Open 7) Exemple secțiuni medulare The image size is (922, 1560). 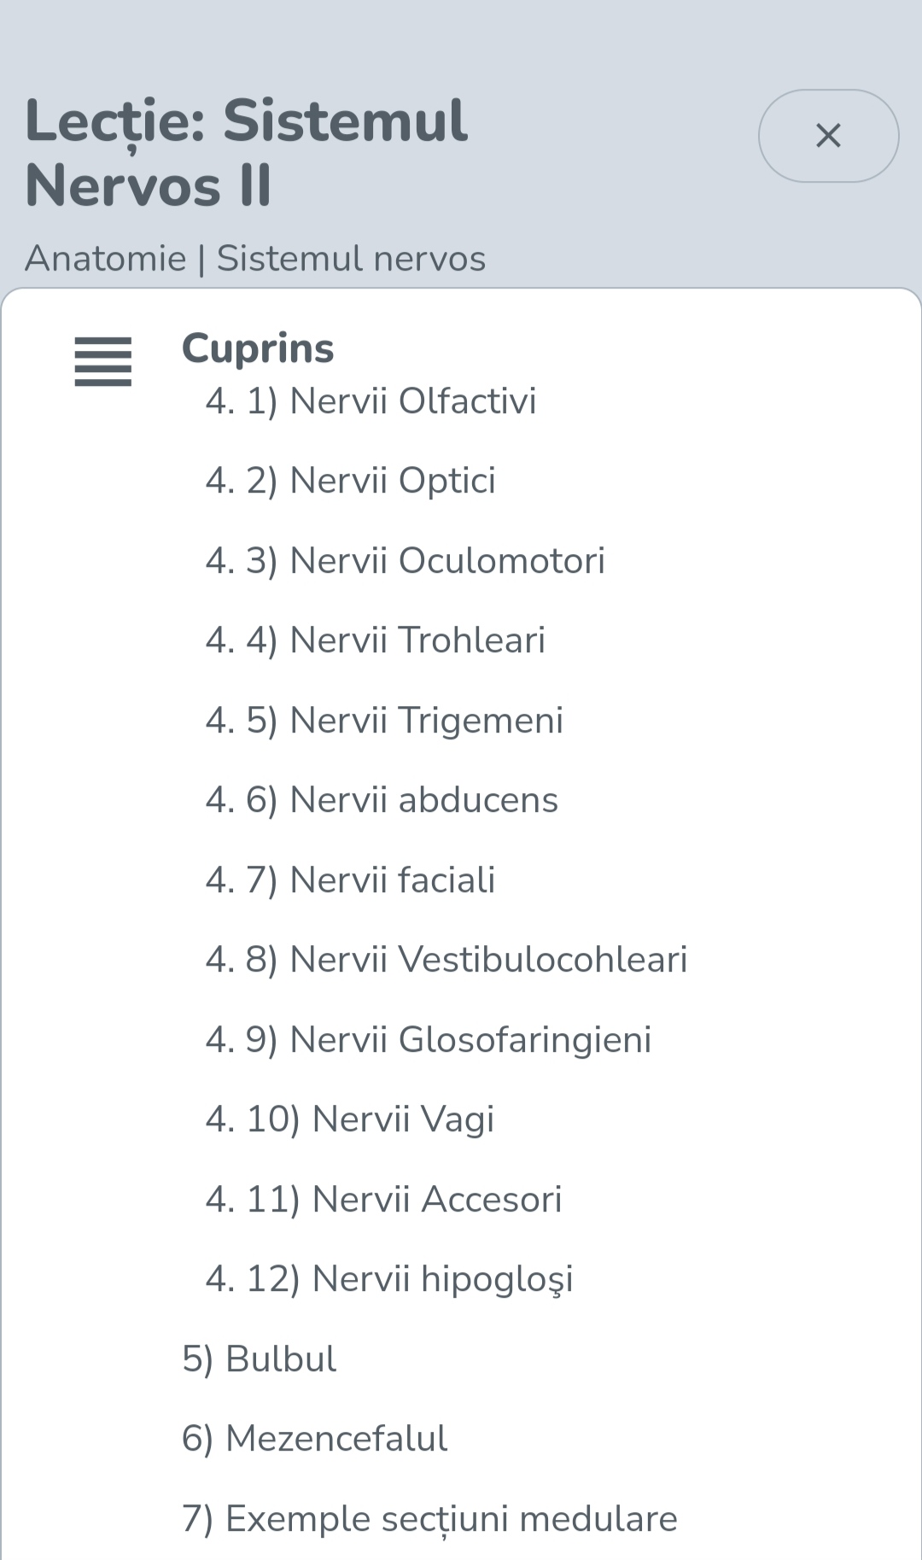(429, 1519)
